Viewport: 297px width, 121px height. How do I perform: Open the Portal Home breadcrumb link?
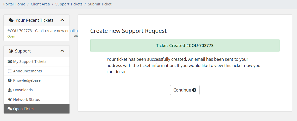14,4
